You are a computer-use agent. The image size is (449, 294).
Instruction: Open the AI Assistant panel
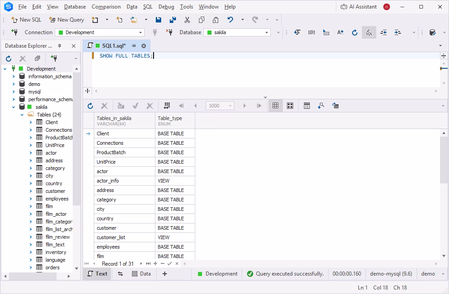tap(358, 7)
